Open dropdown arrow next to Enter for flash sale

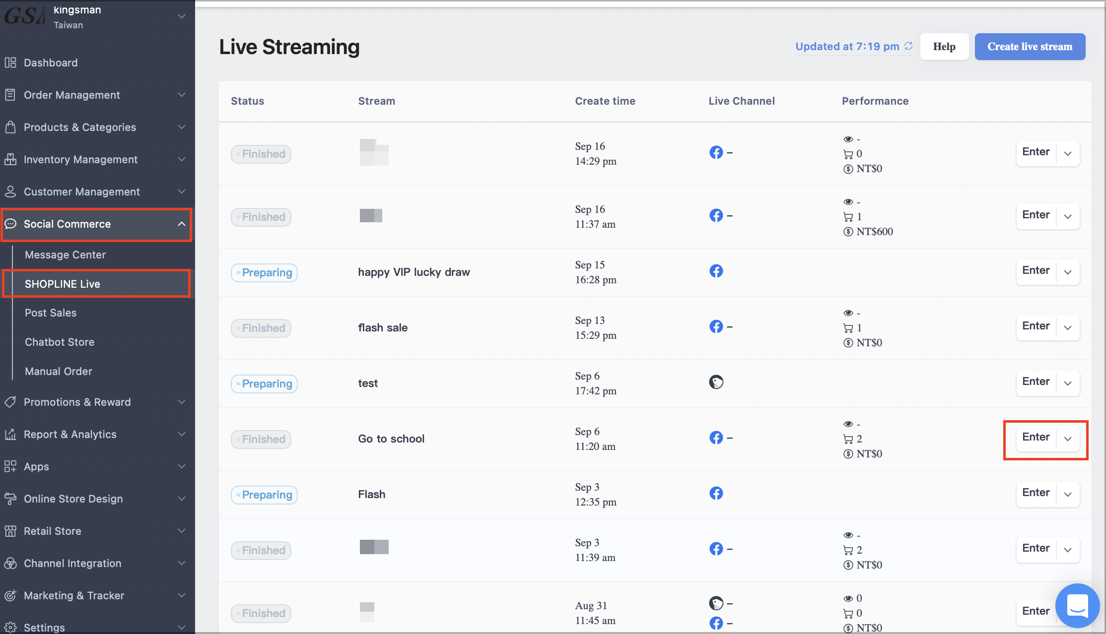coord(1068,327)
